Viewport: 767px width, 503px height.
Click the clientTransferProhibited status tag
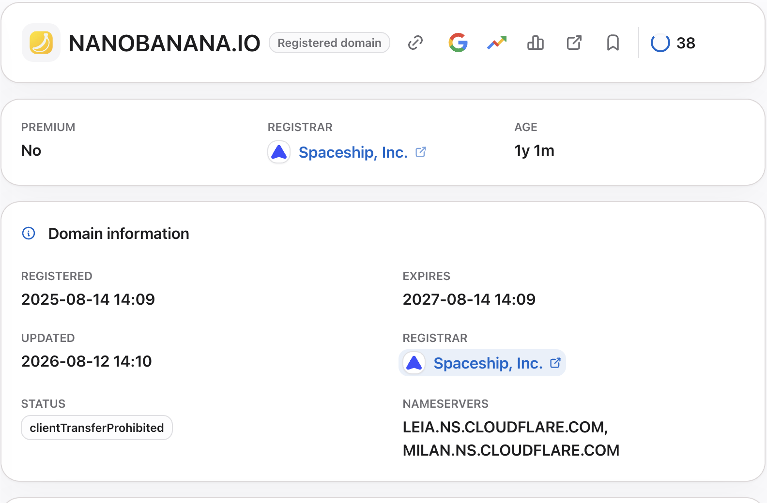97,428
